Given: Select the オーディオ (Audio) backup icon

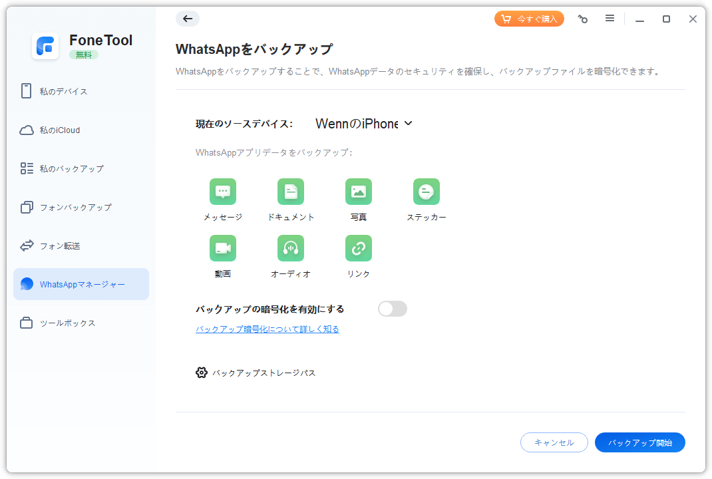Looking at the screenshot, I should (x=291, y=248).
